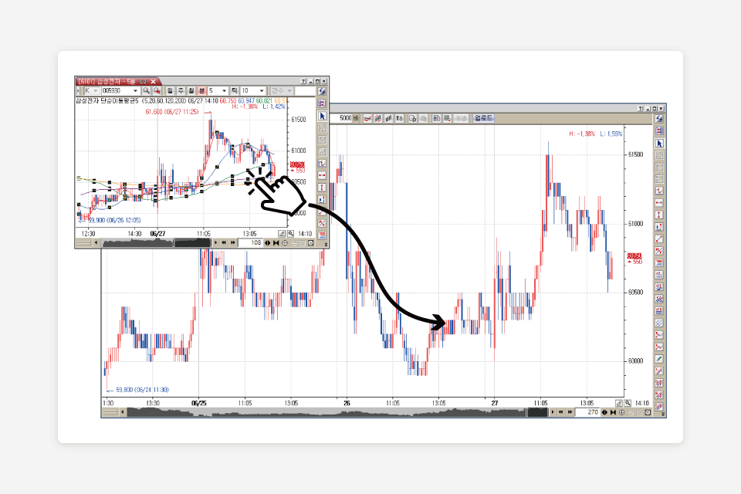Select the arrow pointer tool in small chart
741x494 pixels.
(322, 116)
